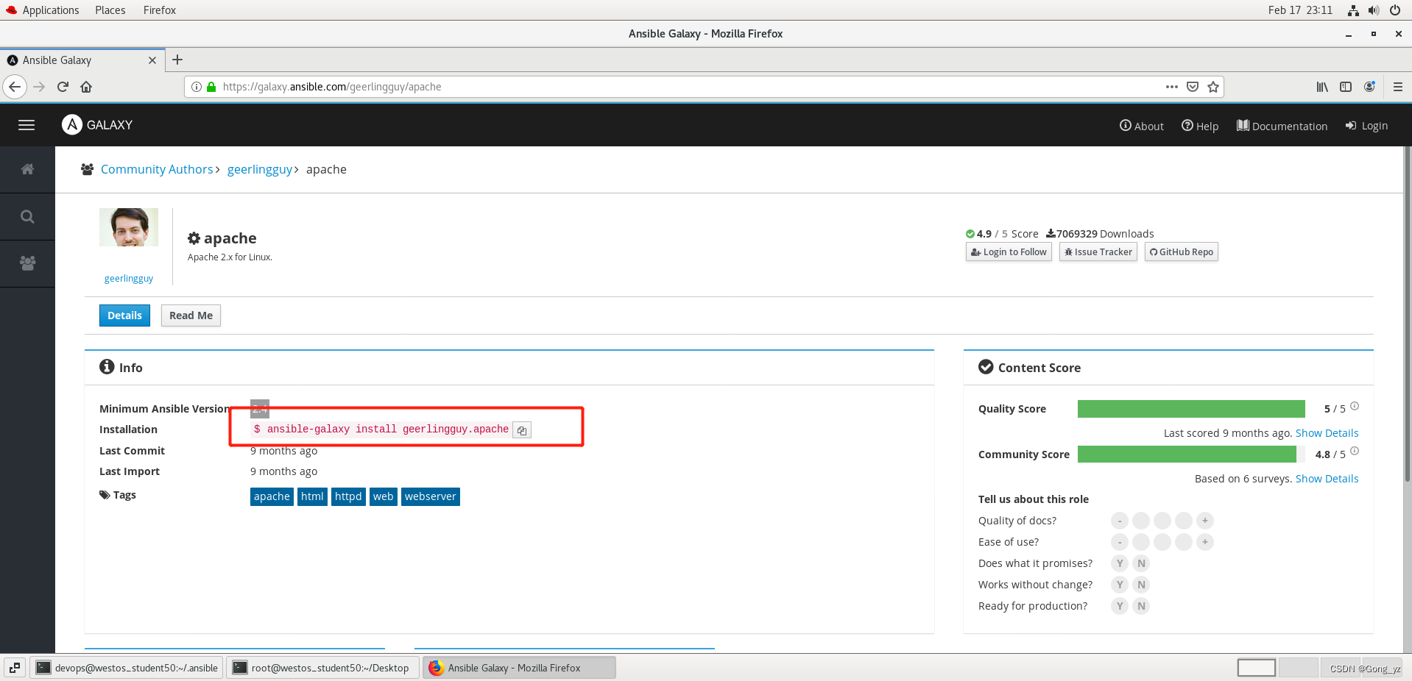1412x681 pixels.
Task: Switch to the Read Me tab
Action: click(x=191, y=315)
